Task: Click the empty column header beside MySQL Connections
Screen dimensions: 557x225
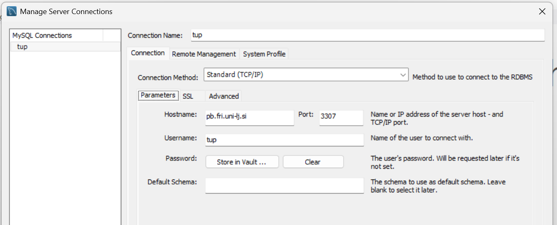Action: [112, 36]
